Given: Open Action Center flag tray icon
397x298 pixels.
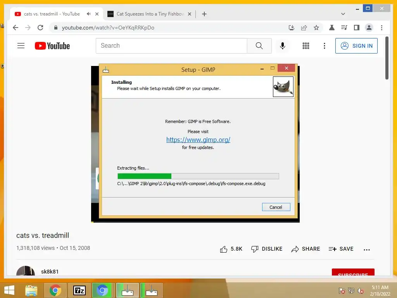Looking at the screenshot, I should (x=342, y=290).
